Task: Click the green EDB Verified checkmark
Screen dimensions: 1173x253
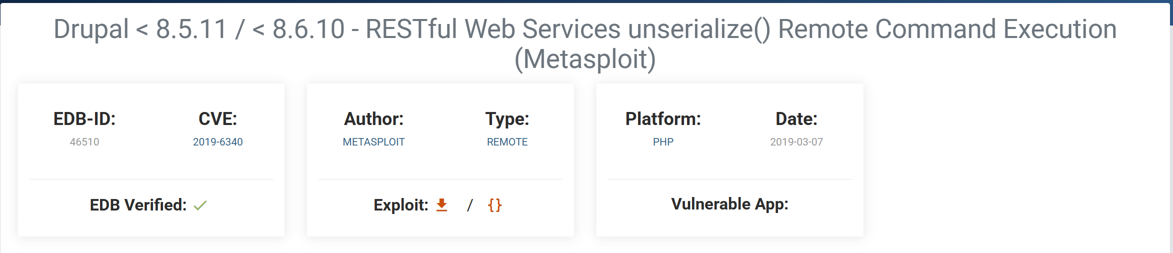Action: tap(200, 205)
